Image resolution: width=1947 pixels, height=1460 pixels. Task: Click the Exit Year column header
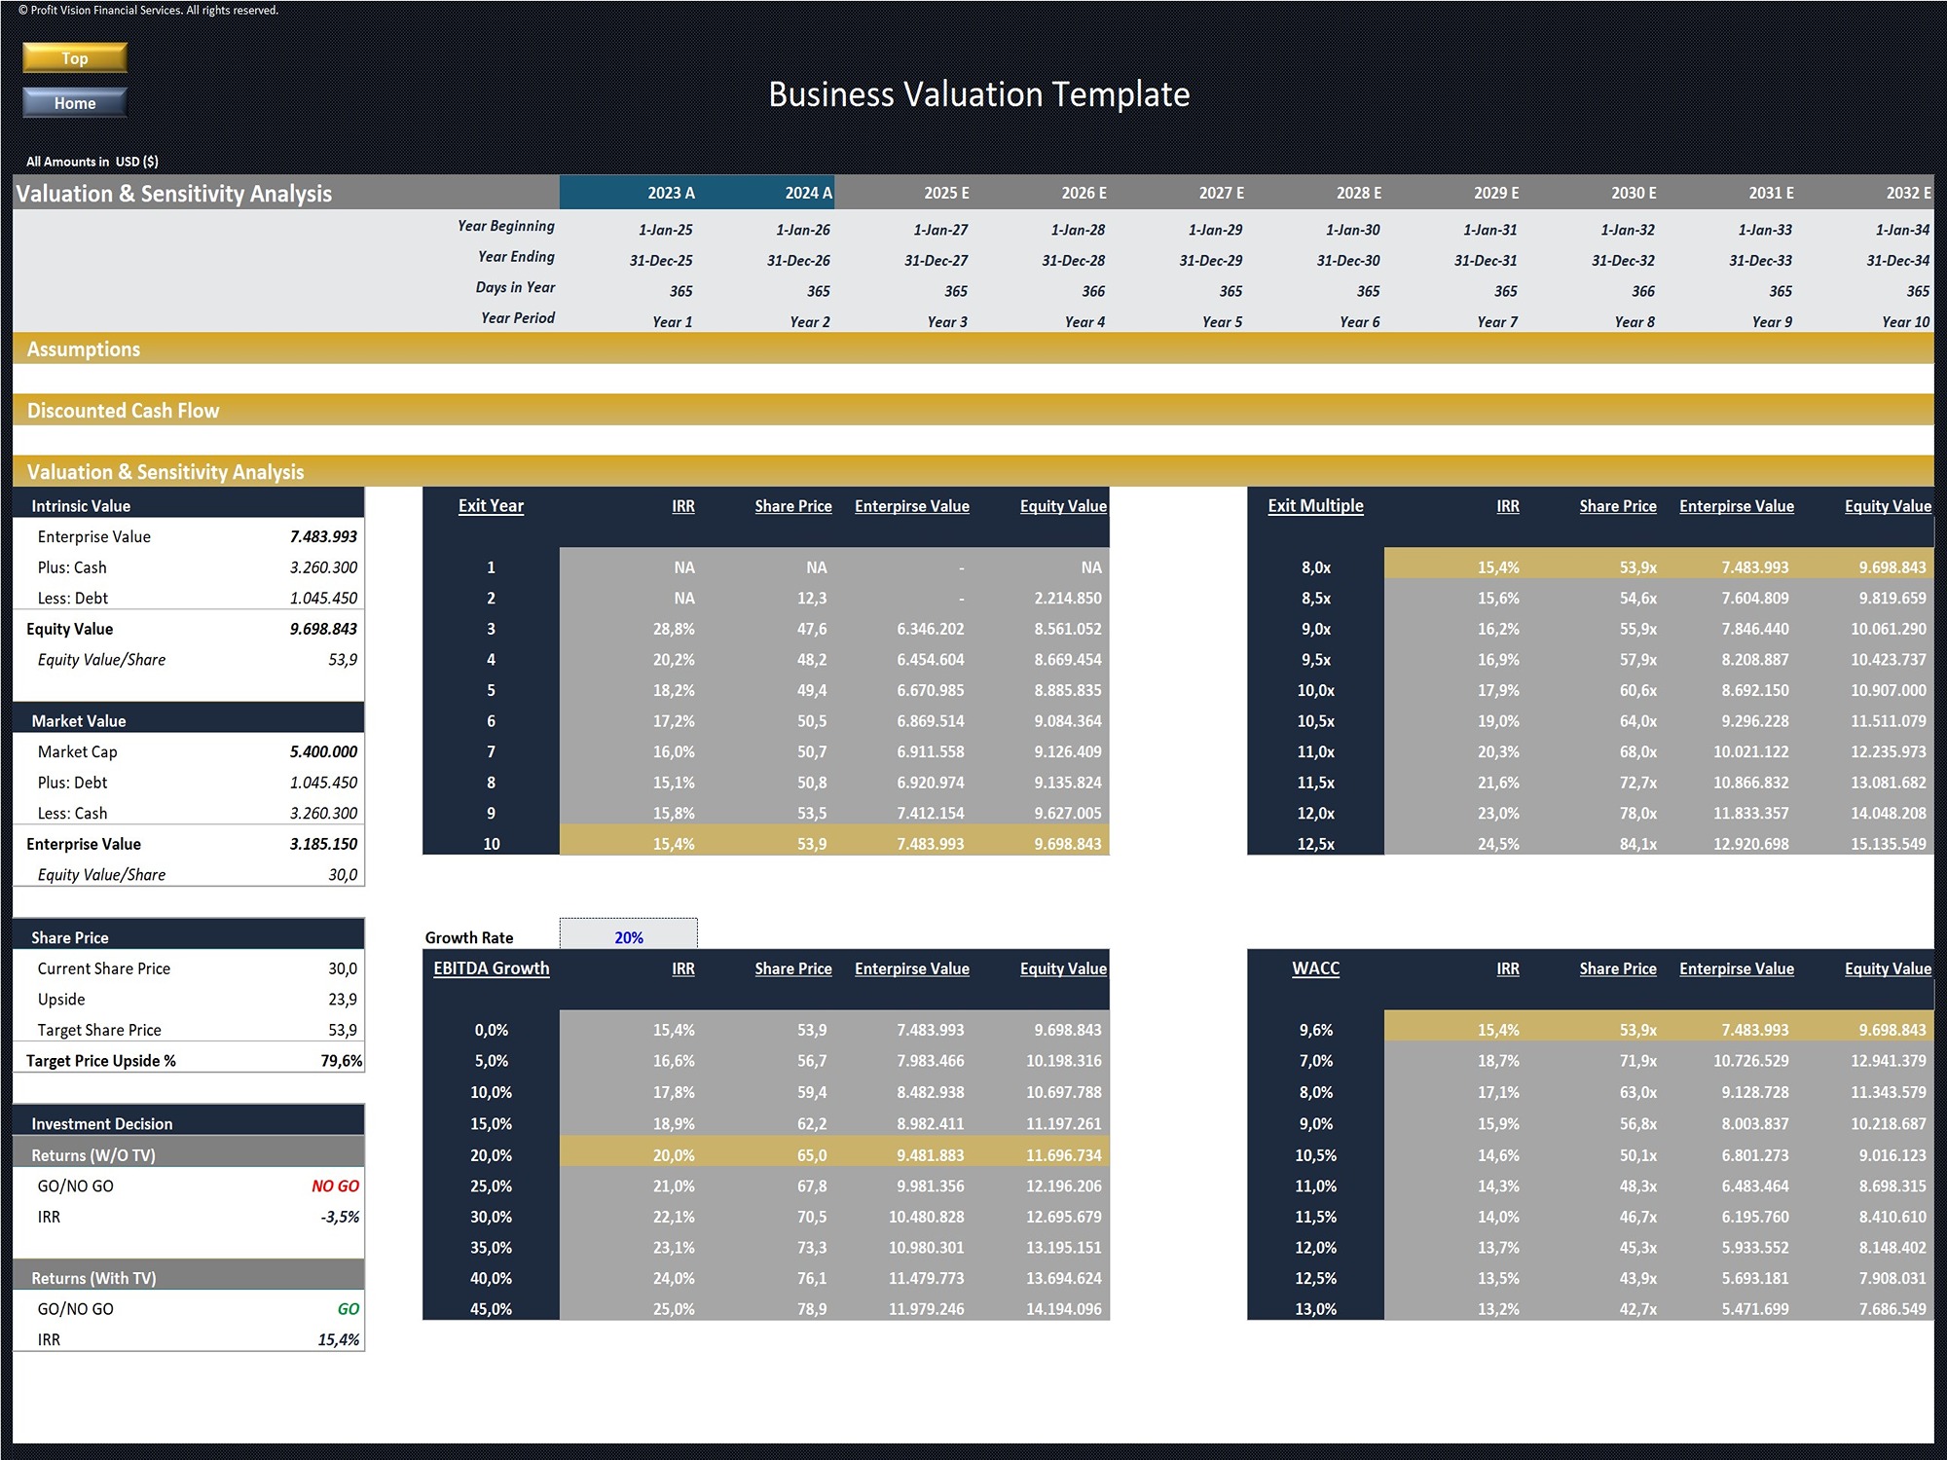pos(491,506)
